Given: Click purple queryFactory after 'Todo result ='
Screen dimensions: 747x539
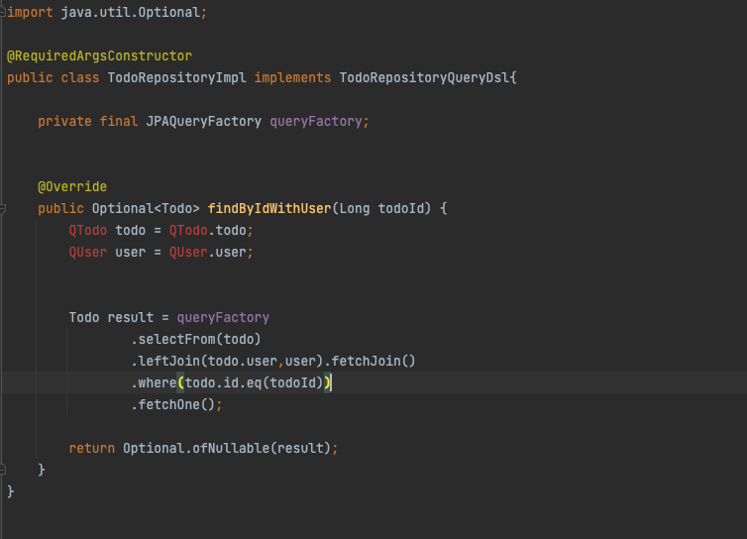Looking at the screenshot, I should pyautogui.click(x=223, y=317).
